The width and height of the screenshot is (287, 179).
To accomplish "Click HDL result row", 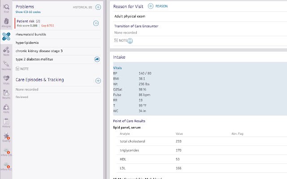I will click(x=201, y=159).
